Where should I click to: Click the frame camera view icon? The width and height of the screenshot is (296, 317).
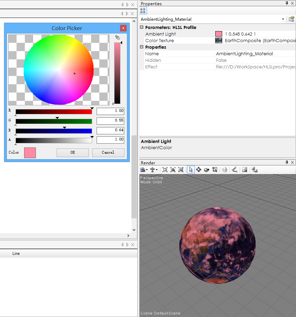(x=173, y=170)
